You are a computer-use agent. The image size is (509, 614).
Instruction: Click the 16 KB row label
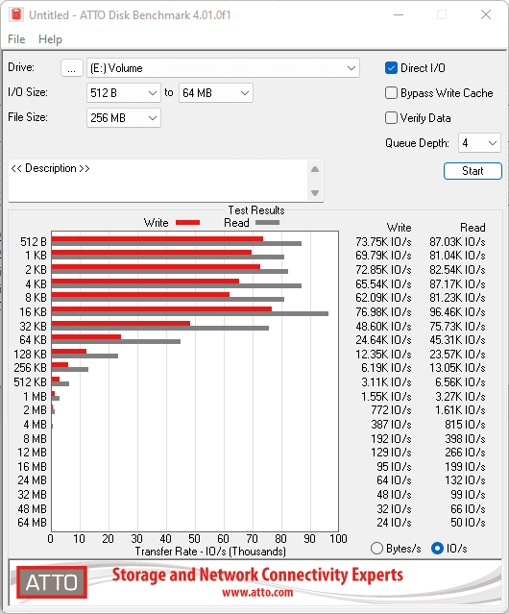(34, 312)
